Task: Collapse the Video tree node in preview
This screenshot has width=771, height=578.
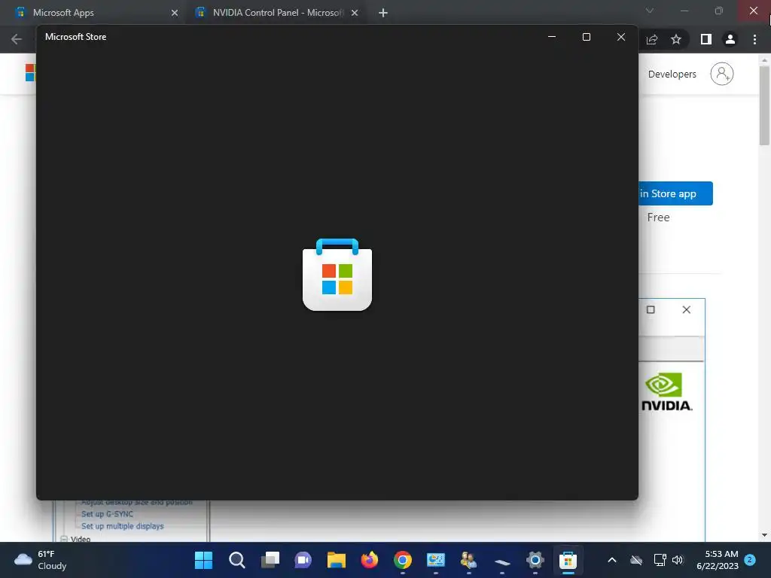Action: pyautogui.click(x=64, y=539)
